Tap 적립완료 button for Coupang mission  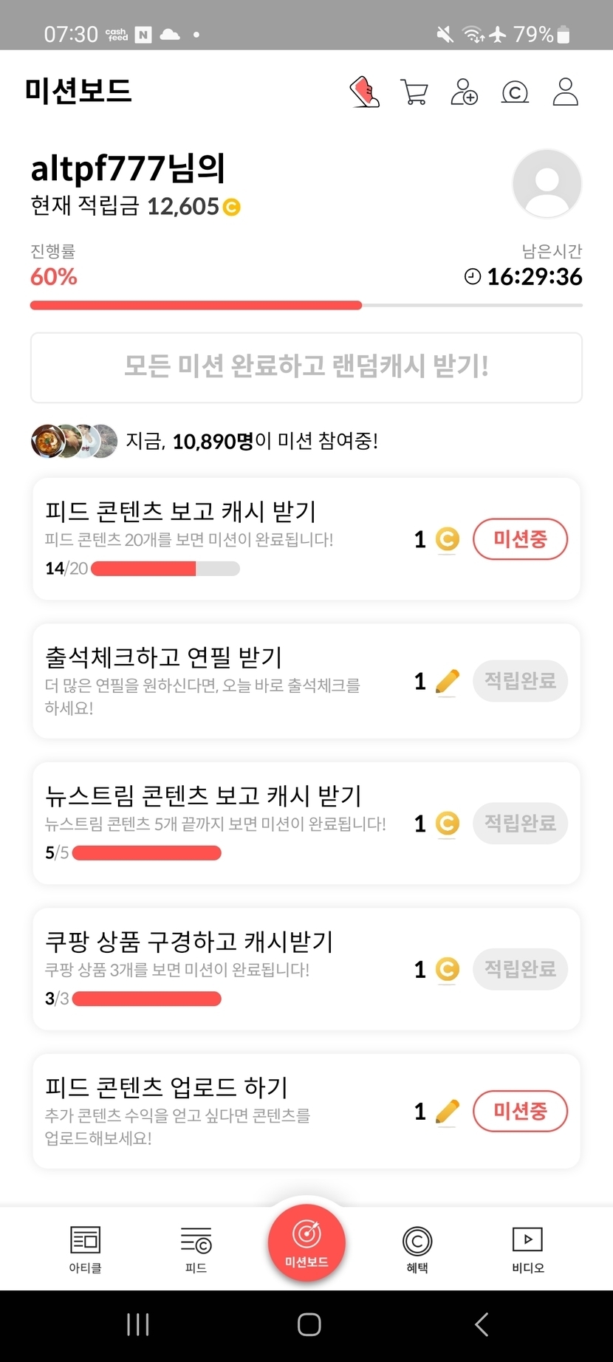pos(520,969)
